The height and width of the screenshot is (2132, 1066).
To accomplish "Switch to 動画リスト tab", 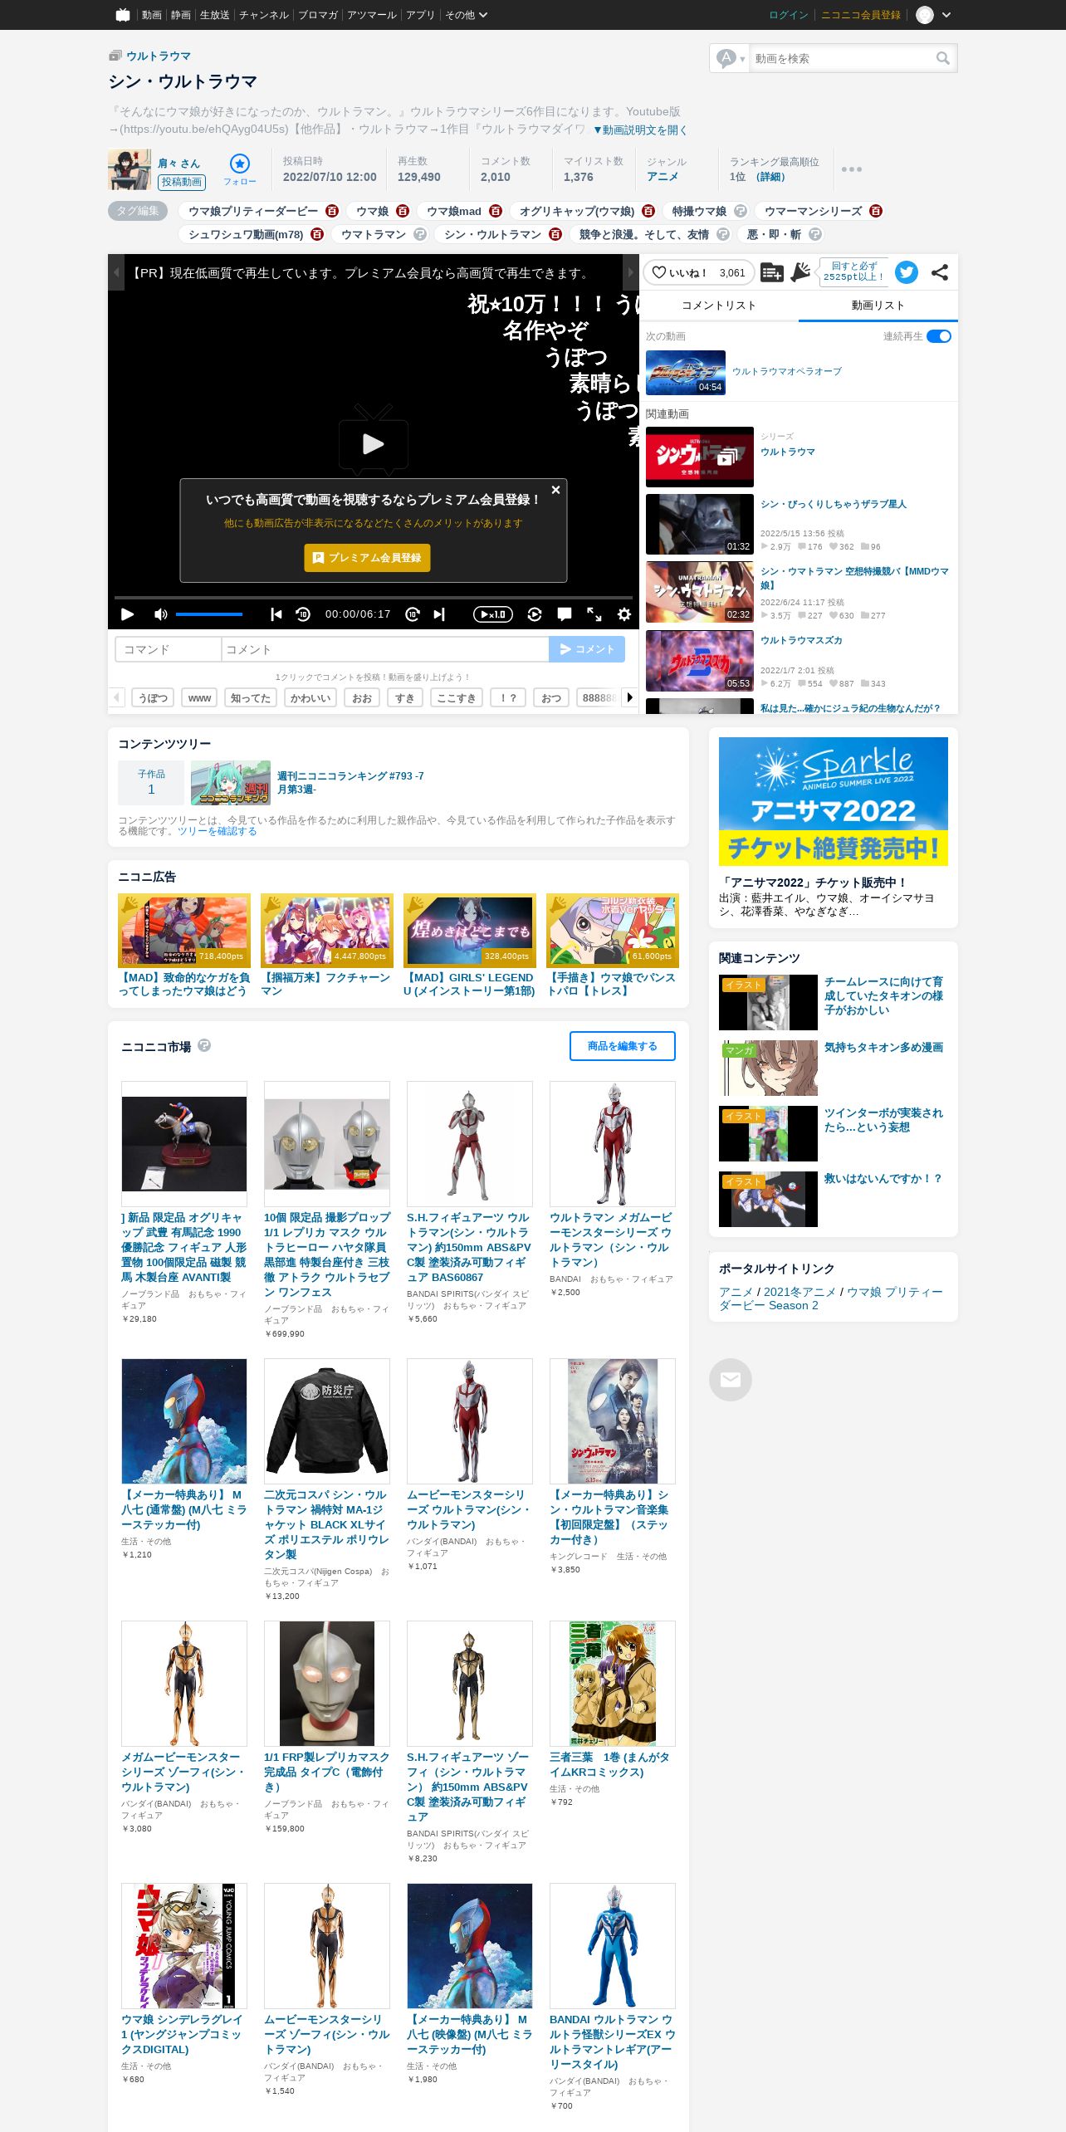I will [x=878, y=306].
